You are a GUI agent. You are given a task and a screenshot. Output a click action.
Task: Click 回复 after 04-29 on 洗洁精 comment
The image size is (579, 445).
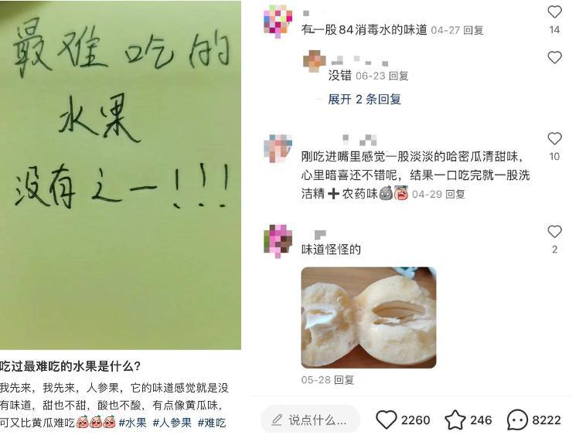click(455, 194)
